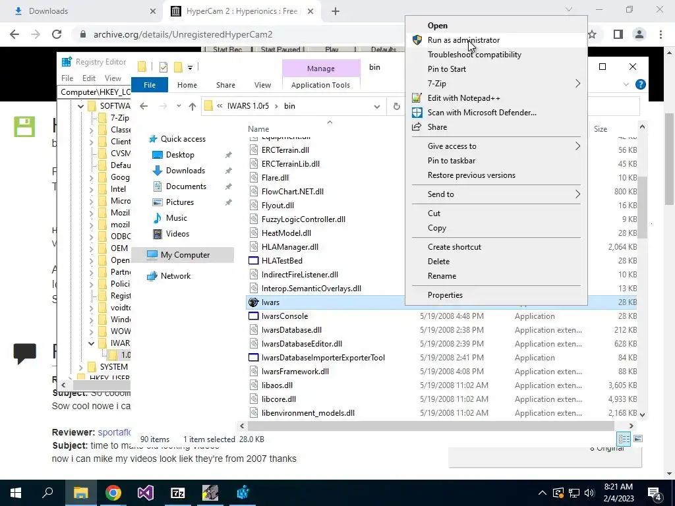Click the Explorer help question-mark icon
The height and width of the screenshot is (506, 675).
(x=641, y=84)
